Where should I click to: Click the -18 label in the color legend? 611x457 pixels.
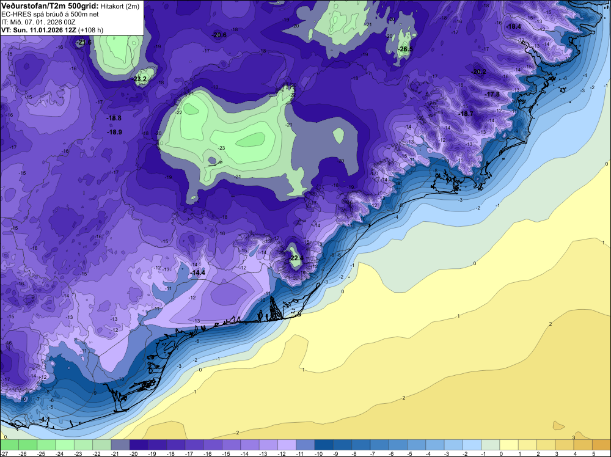[170, 453]
